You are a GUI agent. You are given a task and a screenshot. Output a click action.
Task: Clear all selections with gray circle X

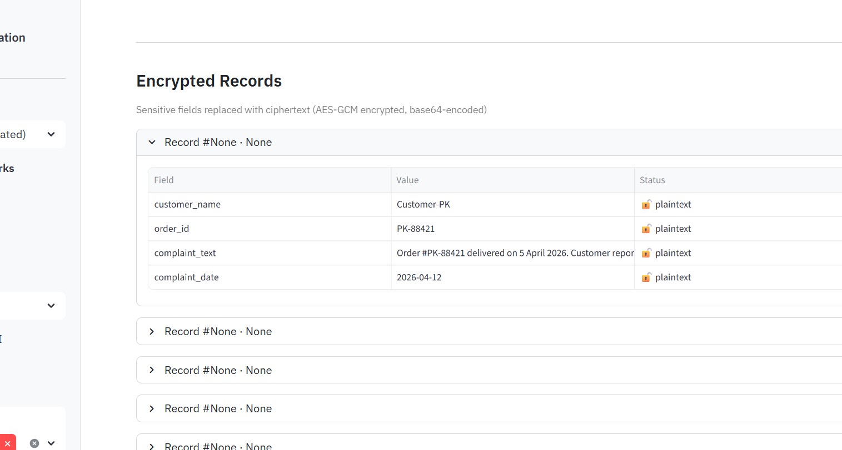(34, 443)
